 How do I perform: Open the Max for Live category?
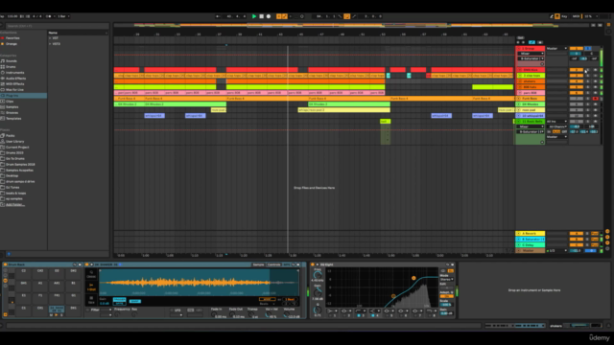(x=15, y=89)
